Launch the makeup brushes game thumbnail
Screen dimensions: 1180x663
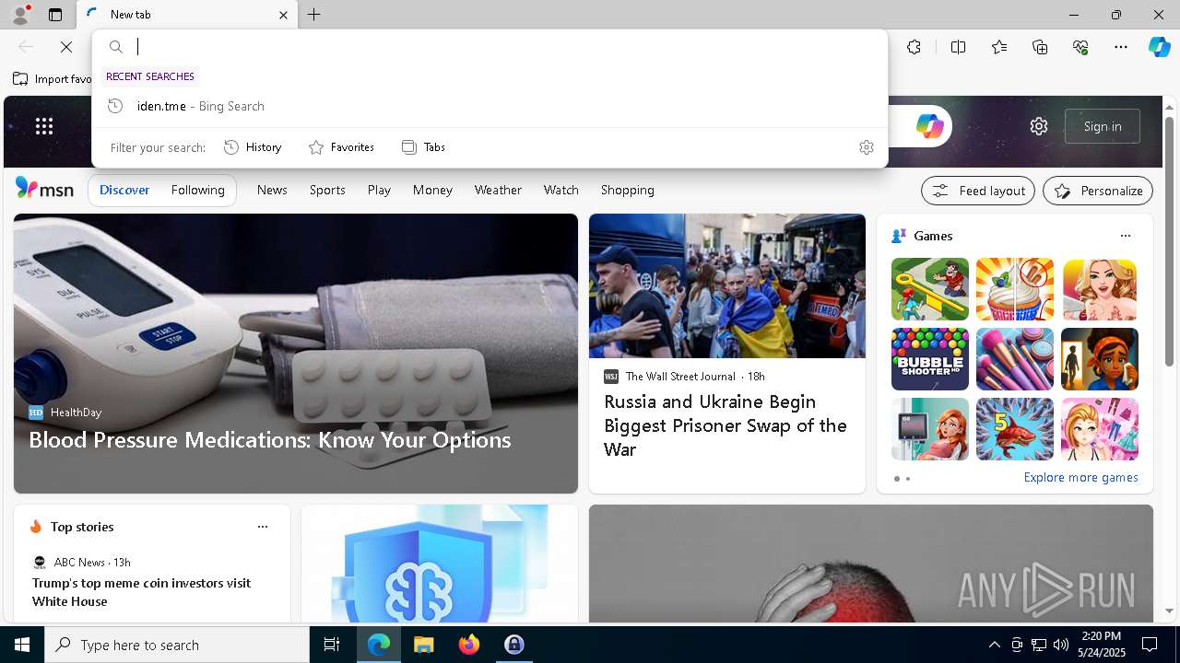click(1014, 359)
